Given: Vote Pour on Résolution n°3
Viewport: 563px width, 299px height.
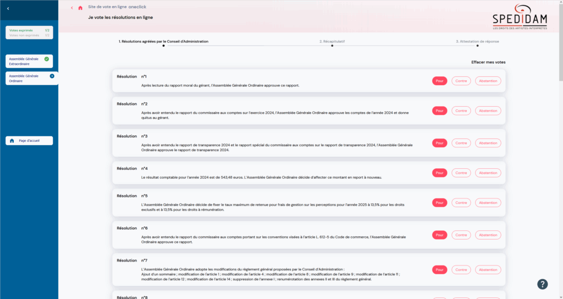Looking at the screenshot, I should 439,143.
